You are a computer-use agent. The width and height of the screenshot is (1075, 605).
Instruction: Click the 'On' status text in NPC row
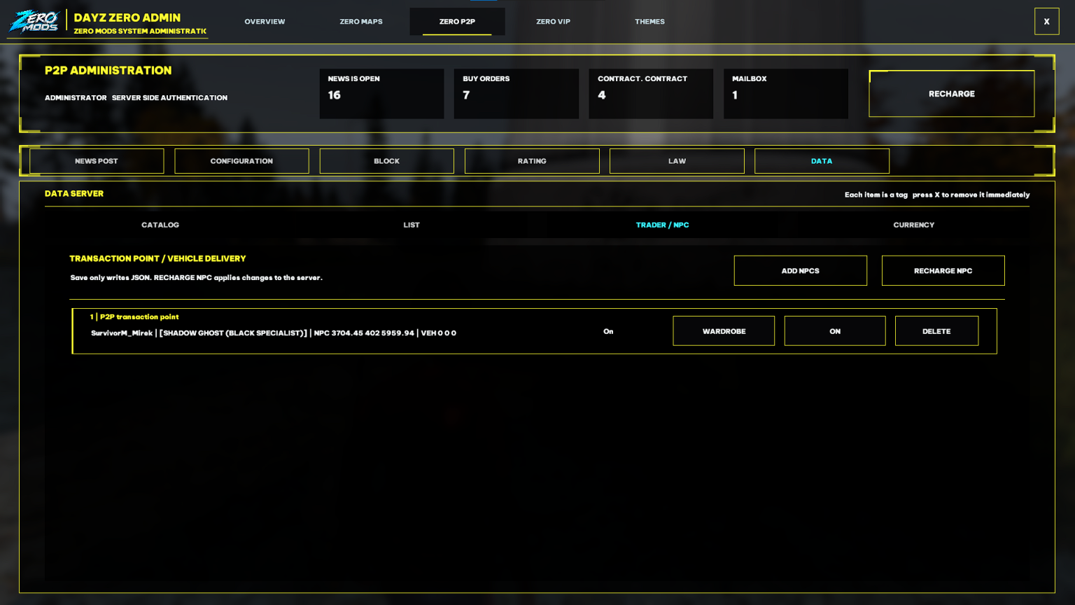point(608,331)
